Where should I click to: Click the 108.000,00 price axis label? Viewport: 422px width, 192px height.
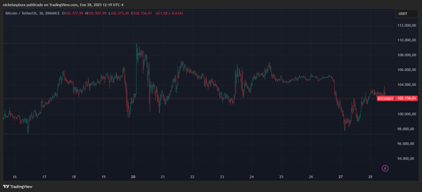[407, 55]
